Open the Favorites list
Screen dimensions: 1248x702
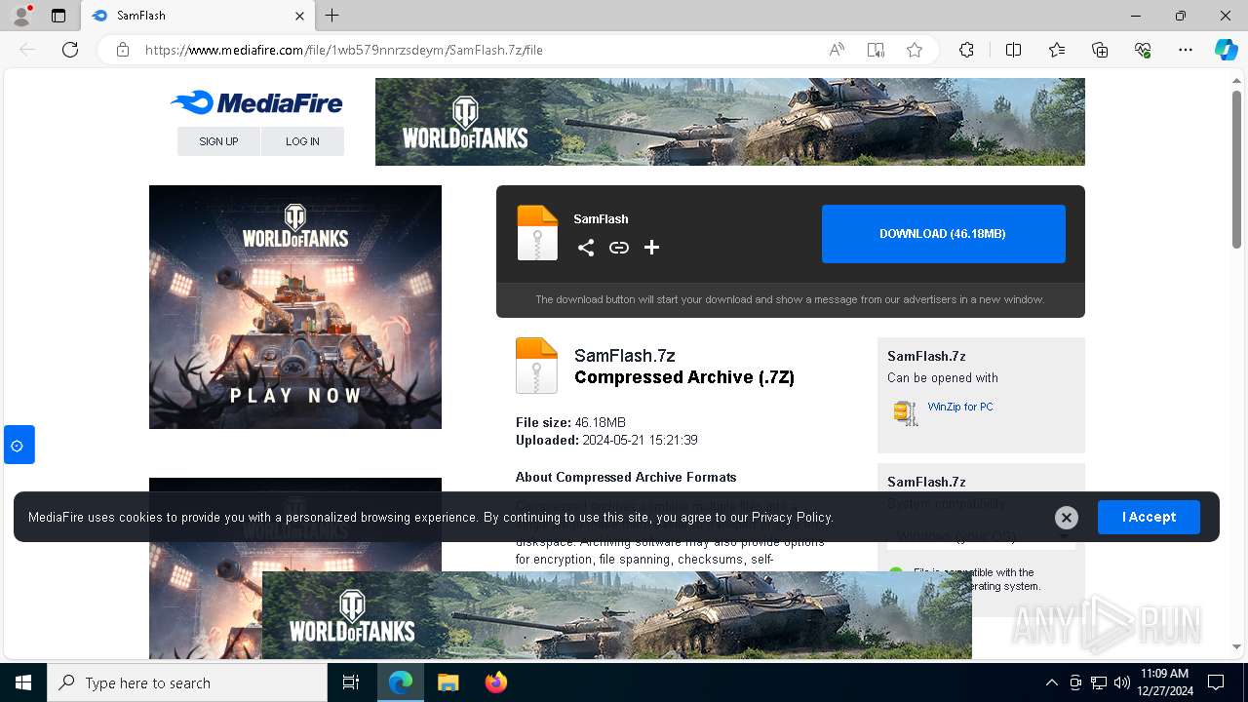(x=1057, y=50)
